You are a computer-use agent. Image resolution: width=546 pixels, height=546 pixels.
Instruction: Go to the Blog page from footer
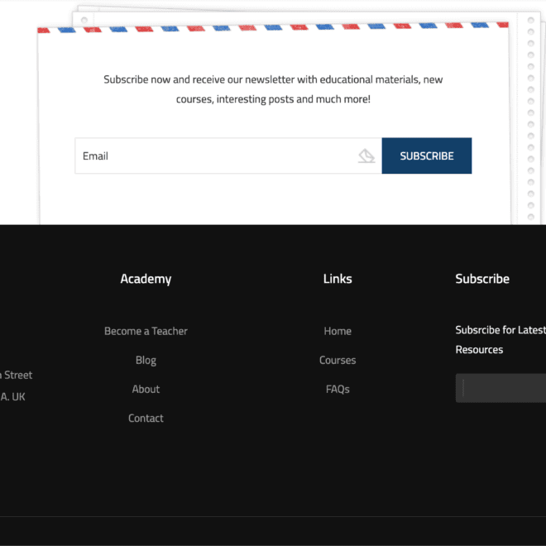146,360
